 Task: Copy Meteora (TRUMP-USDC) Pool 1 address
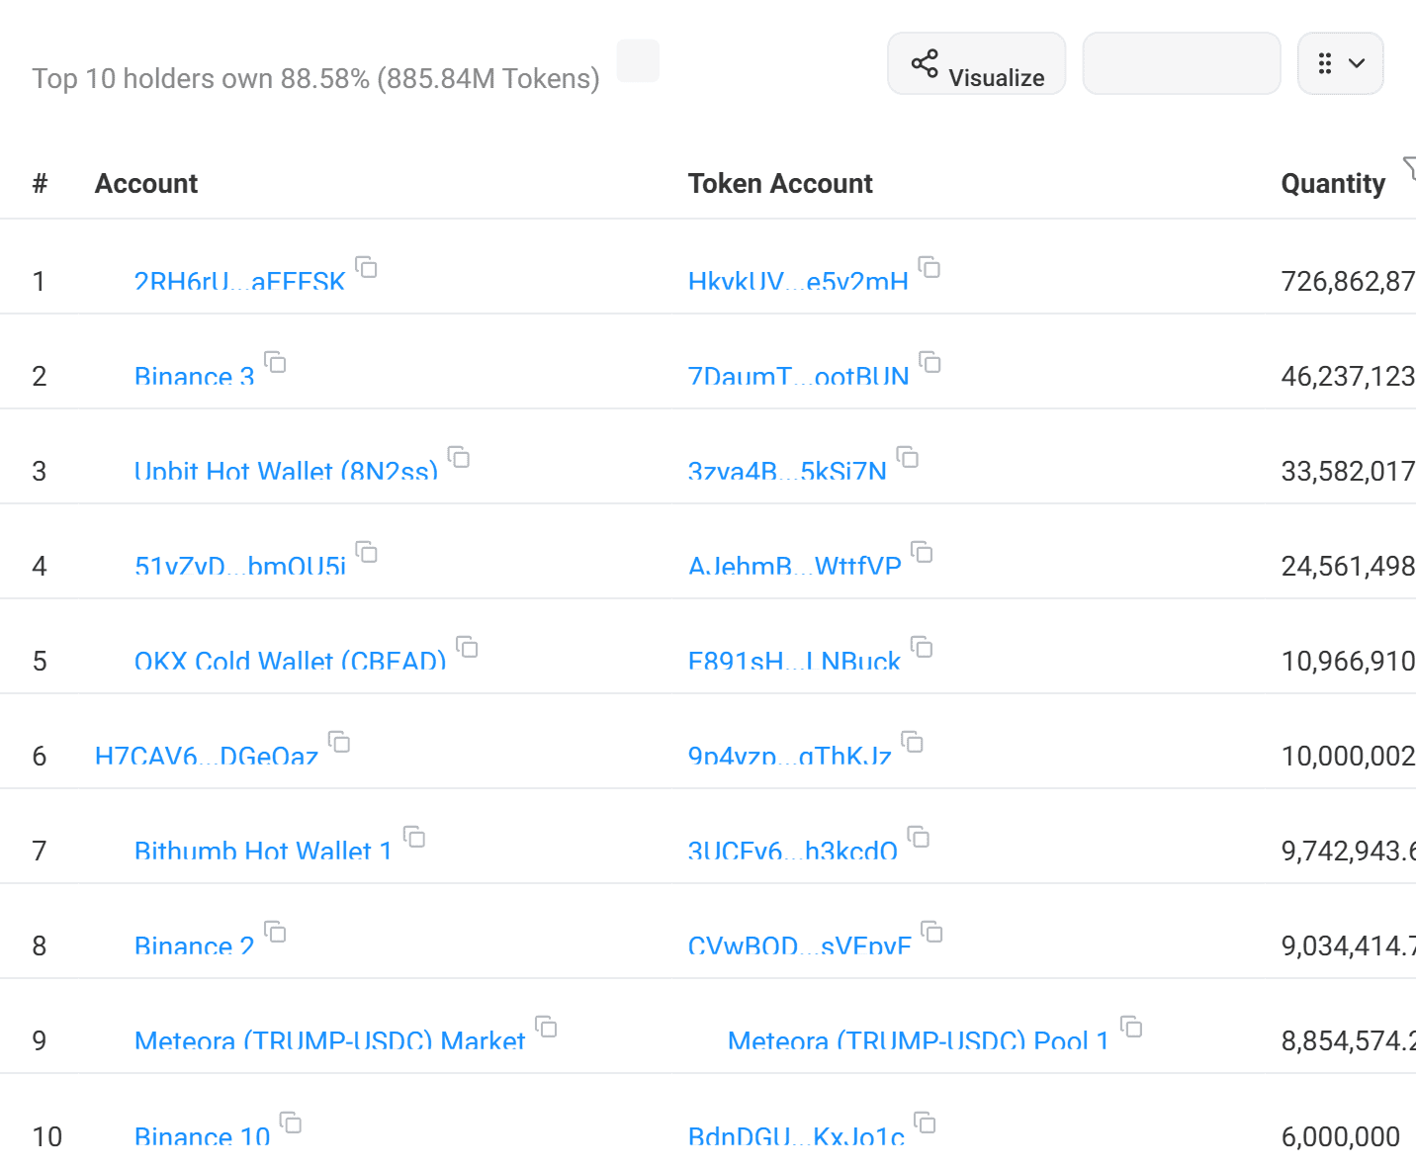1132,1027
